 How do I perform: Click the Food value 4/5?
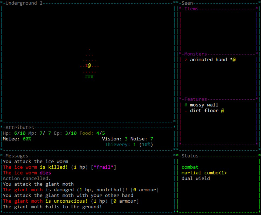pyautogui.click(x=101, y=133)
